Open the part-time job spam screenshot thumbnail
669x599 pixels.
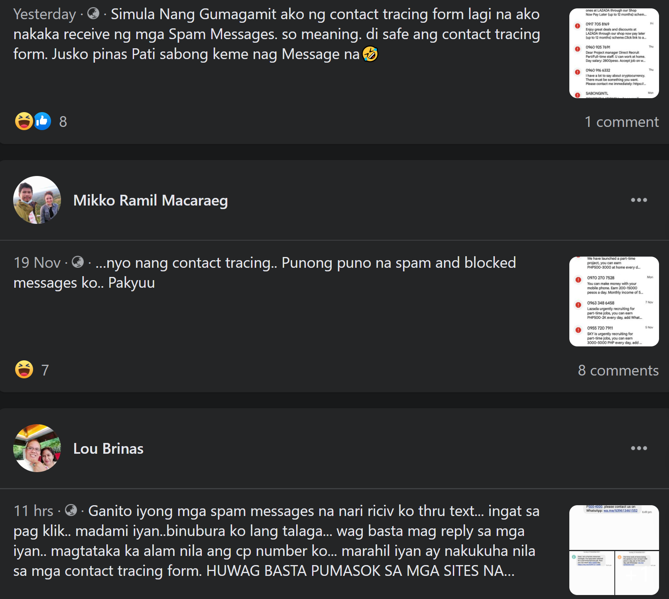pyautogui.click(x=614, y=301)
